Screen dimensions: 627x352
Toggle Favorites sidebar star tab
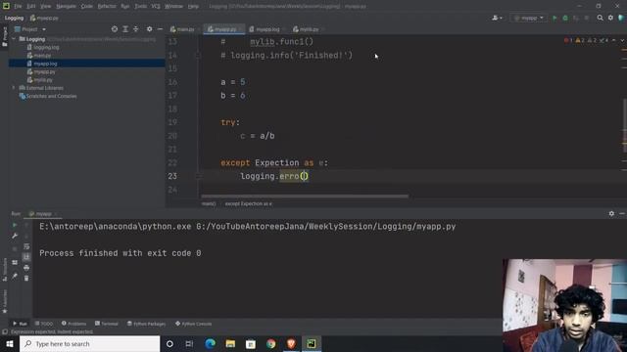tap(4, 302)
